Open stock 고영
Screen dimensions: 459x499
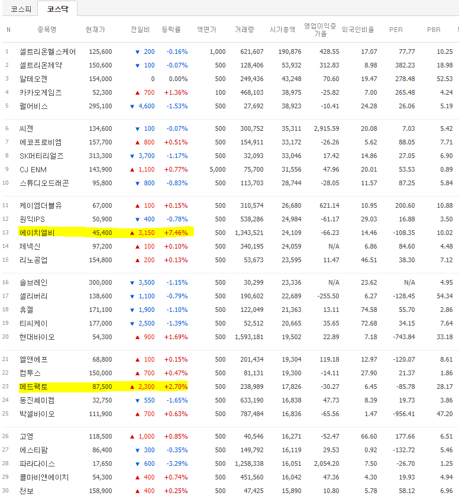point(27,437)
